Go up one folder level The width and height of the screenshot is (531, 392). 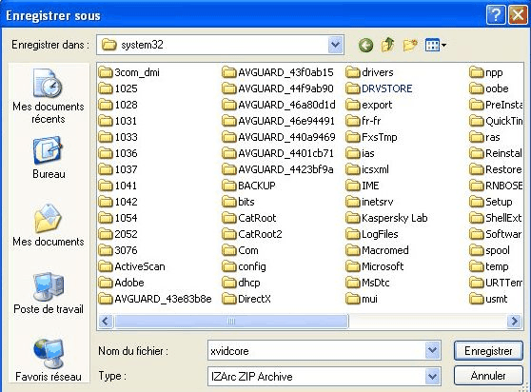[x=388, y=45]
